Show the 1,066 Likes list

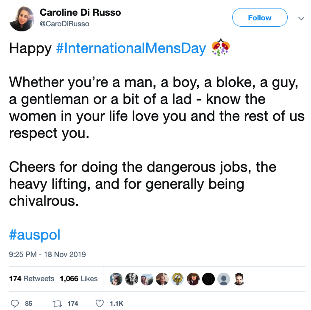click(79, 279)
